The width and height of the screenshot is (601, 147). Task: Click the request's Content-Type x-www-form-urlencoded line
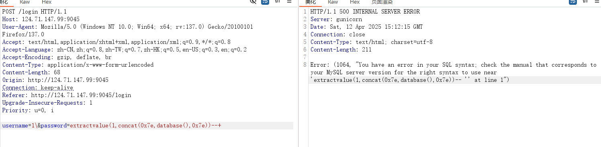(78, 65)
